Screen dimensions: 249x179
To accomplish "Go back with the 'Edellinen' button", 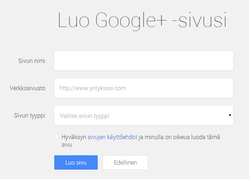I will point(125,162).
